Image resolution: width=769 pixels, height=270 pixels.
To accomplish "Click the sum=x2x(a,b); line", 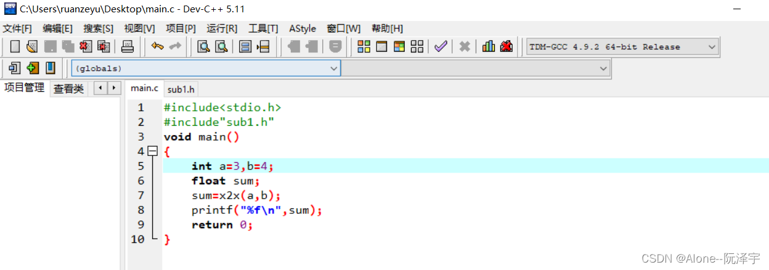I will point(236,195).
